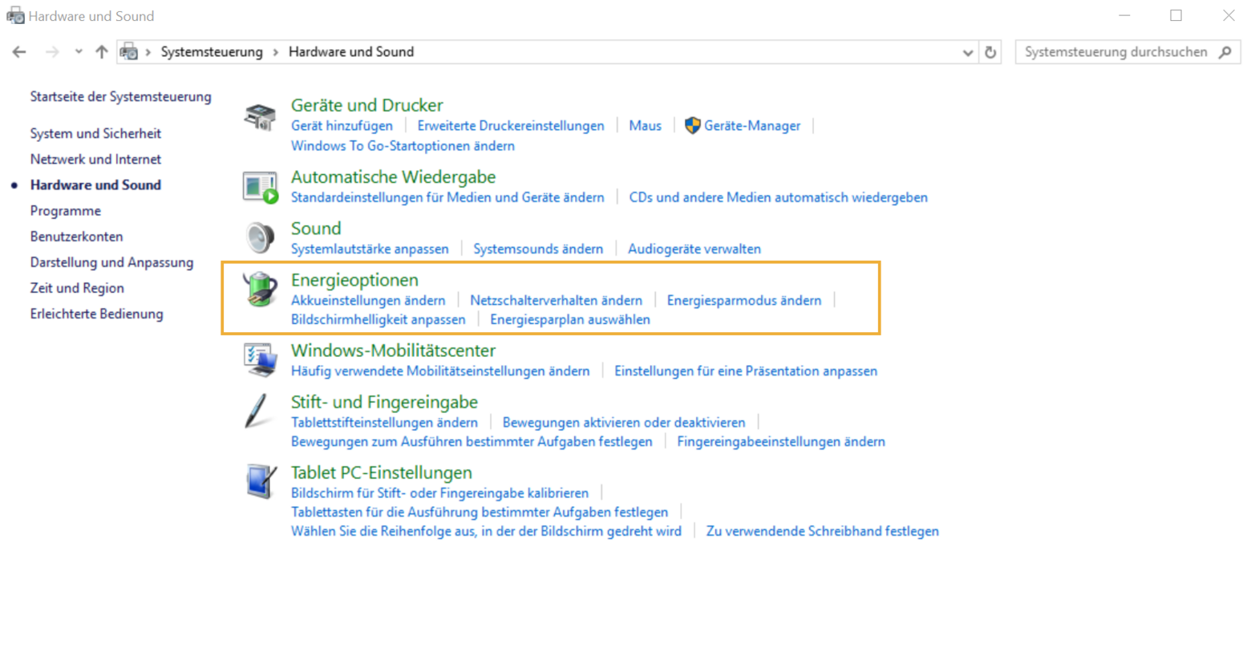The image size is (1251, 669).
Task: Click Bildschirmhelligkeit anpassen
Action: 378,318
